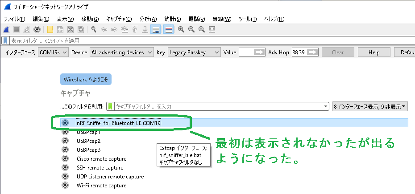Click the find packet magnifier icon
The width and height of the screenshot is (415, 194).
click(93, 29)
